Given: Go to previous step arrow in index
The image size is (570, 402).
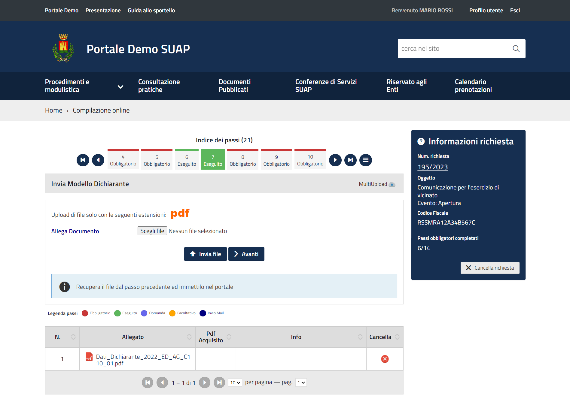Looking at the screenshot, I should click(98, 160).
